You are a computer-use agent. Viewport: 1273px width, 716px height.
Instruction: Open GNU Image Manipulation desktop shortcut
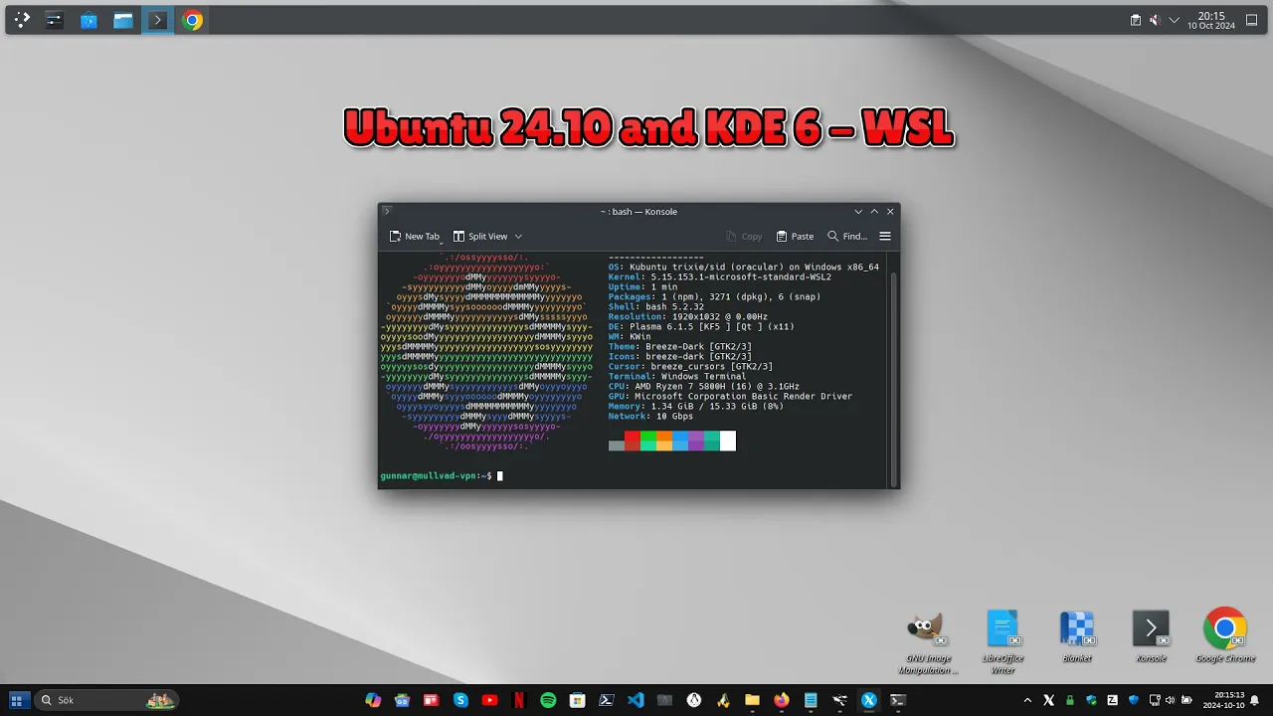click(x=927, y=641)
